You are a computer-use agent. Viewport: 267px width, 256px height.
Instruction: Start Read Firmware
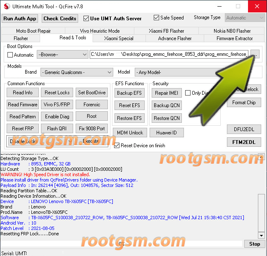23,105
